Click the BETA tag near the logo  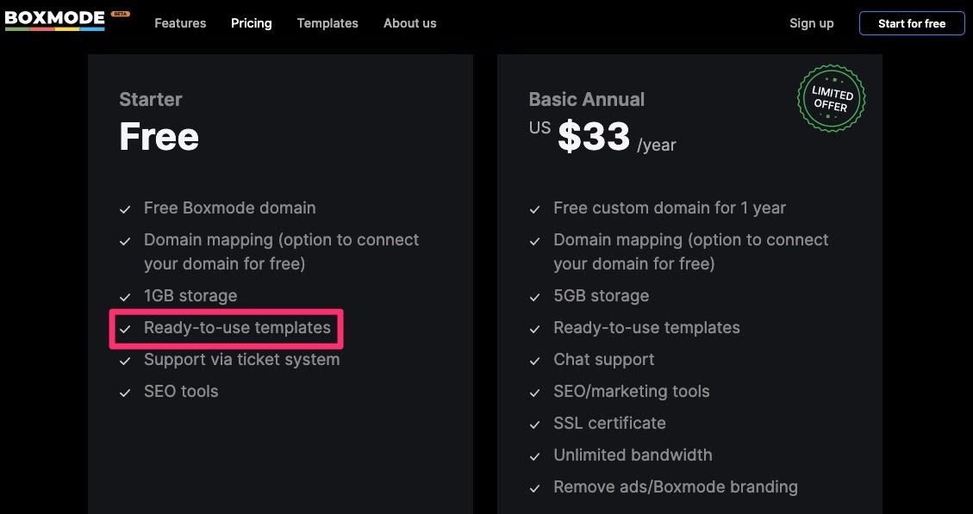point(121,14)
